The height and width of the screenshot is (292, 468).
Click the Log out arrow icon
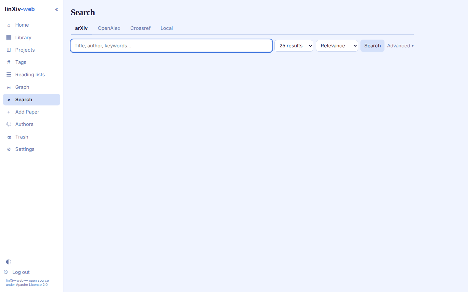point(6,272)
